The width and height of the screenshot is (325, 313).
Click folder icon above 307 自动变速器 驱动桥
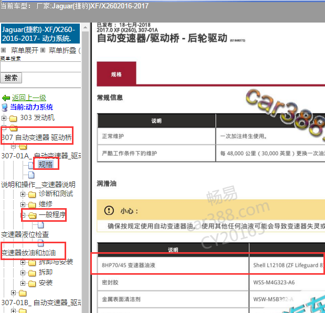(14, 128)
